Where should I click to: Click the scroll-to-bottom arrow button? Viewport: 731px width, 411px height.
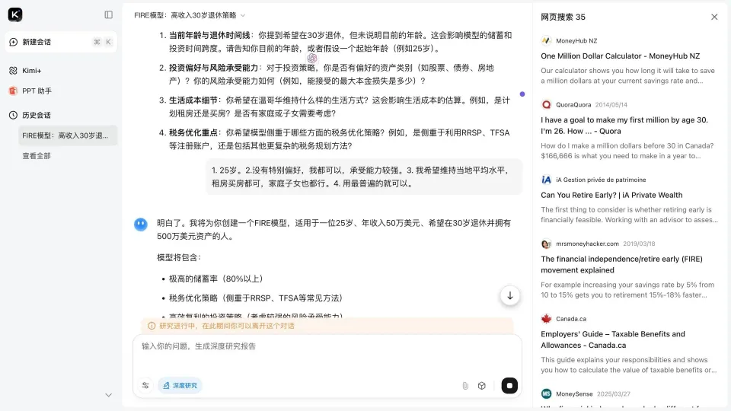509,295
